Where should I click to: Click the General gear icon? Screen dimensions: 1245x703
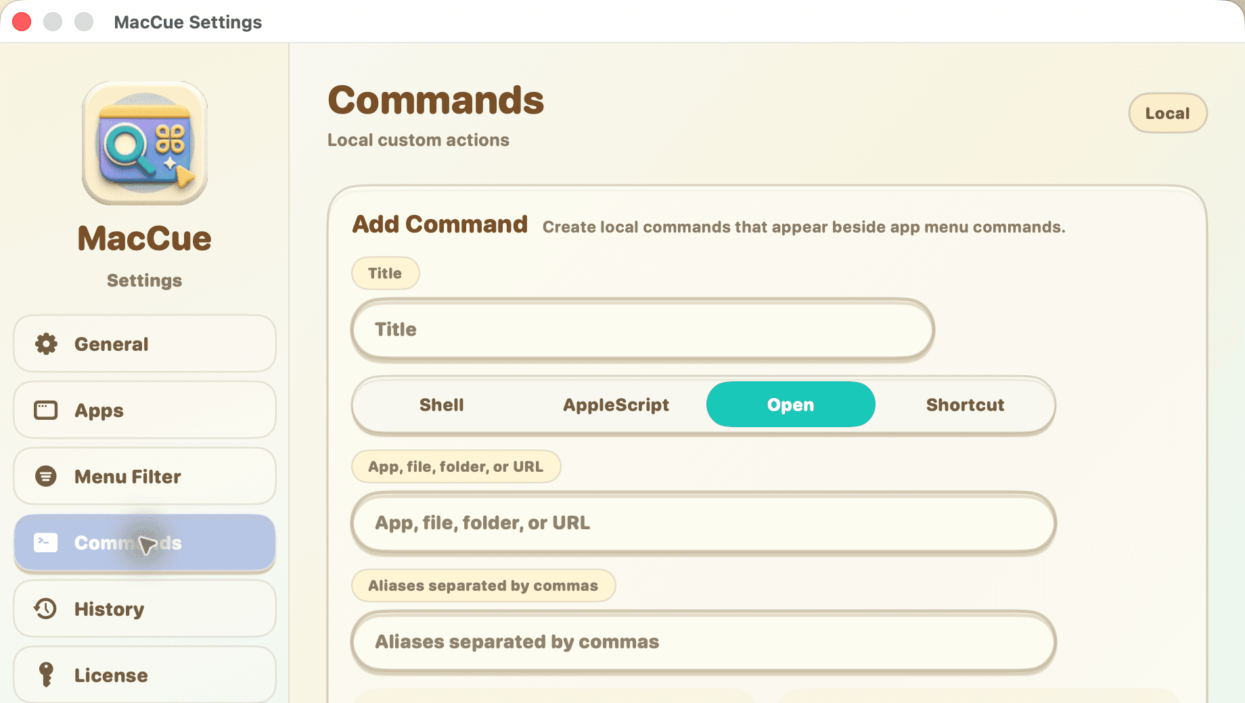click(46, 343)
